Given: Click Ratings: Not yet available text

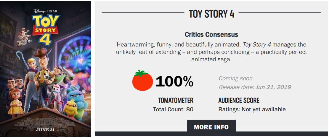Looking at the screenshot, I should tap(252, 109).
